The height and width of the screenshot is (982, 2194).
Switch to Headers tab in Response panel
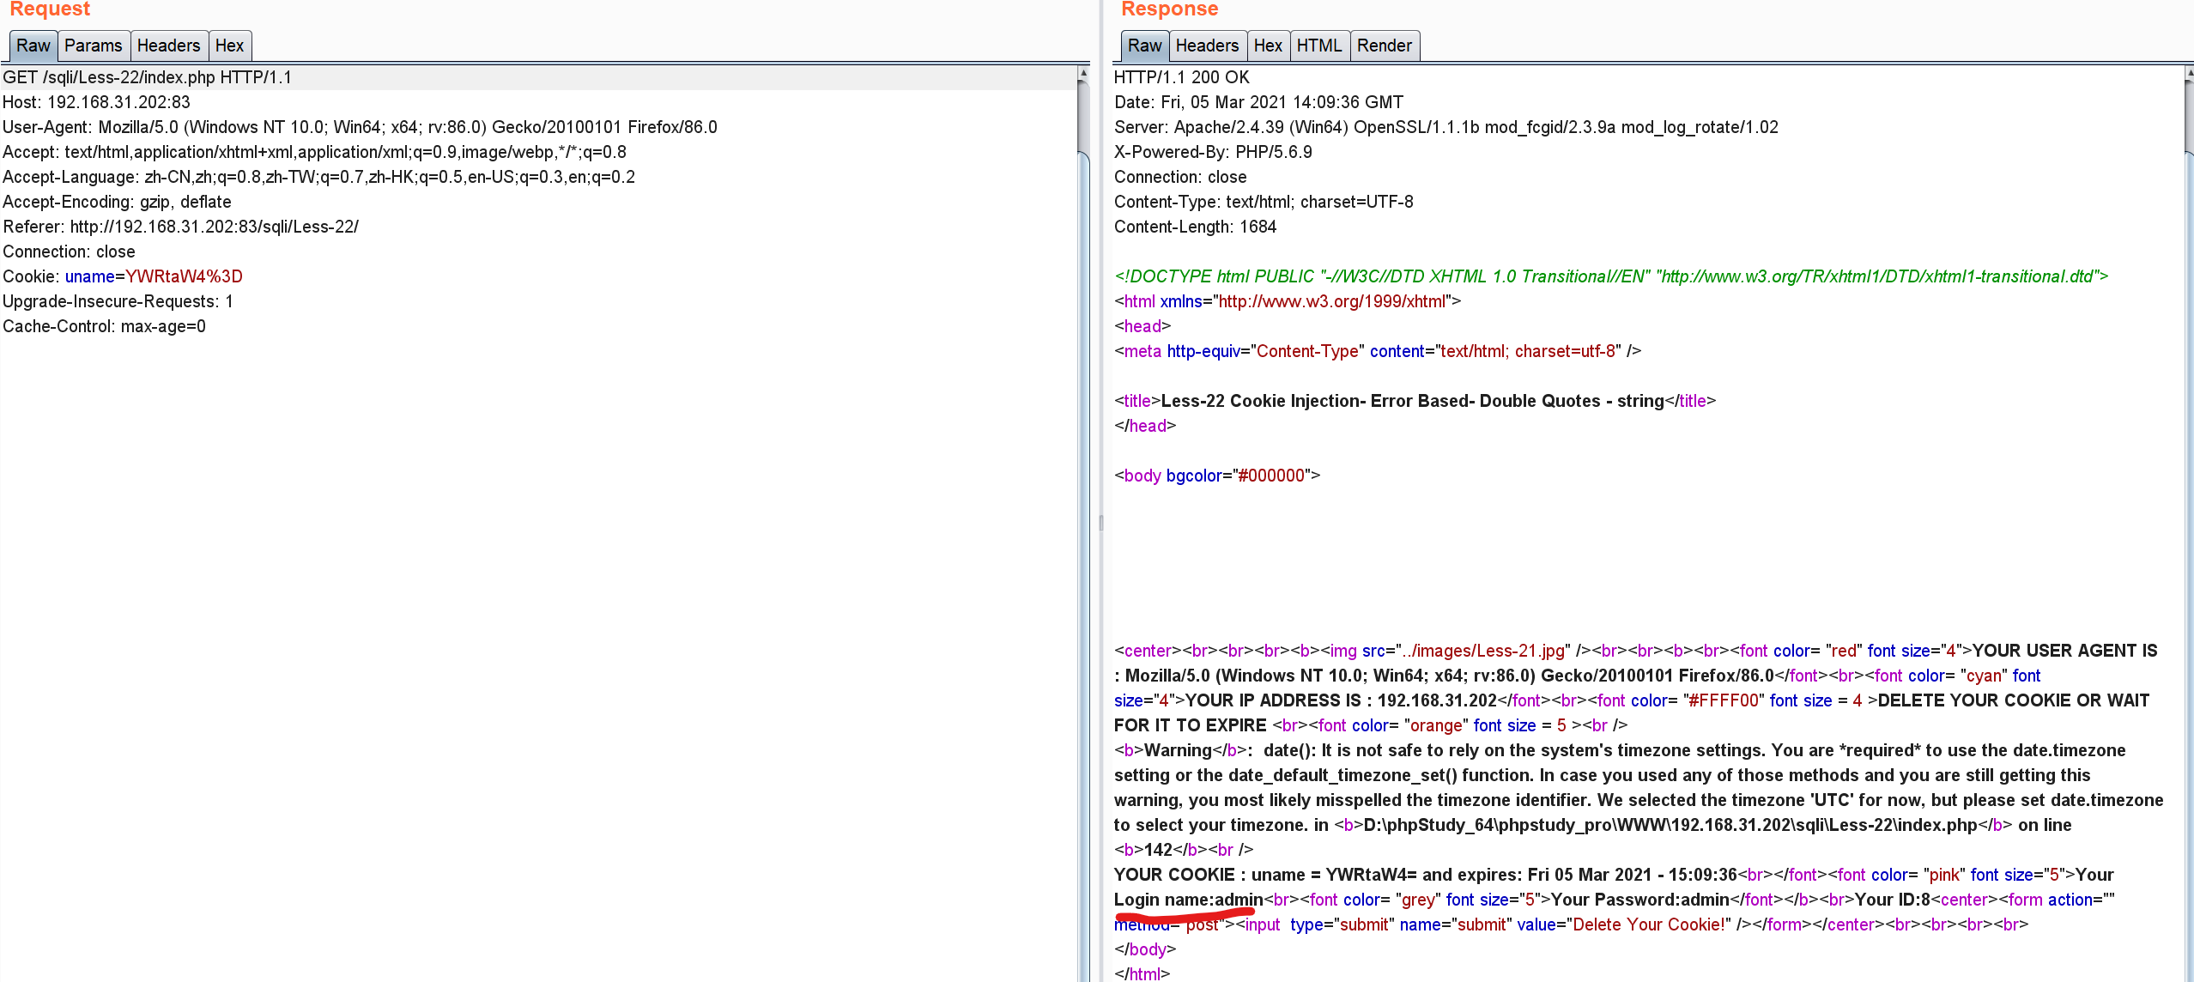(x=1207, y=45)
